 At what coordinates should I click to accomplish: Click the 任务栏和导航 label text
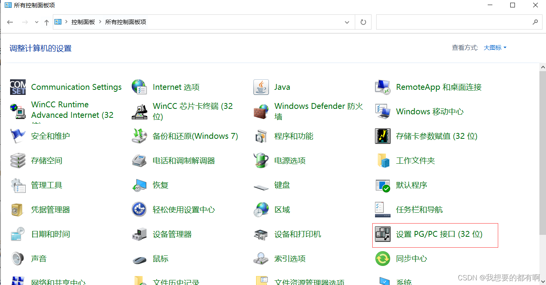pos(419,210)
